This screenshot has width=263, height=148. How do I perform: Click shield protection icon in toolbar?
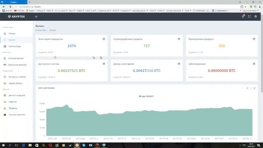click(x=255, y=7)
